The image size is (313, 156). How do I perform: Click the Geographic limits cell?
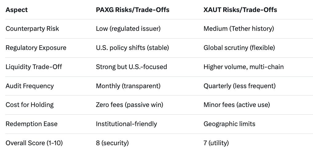pos(229,124)
